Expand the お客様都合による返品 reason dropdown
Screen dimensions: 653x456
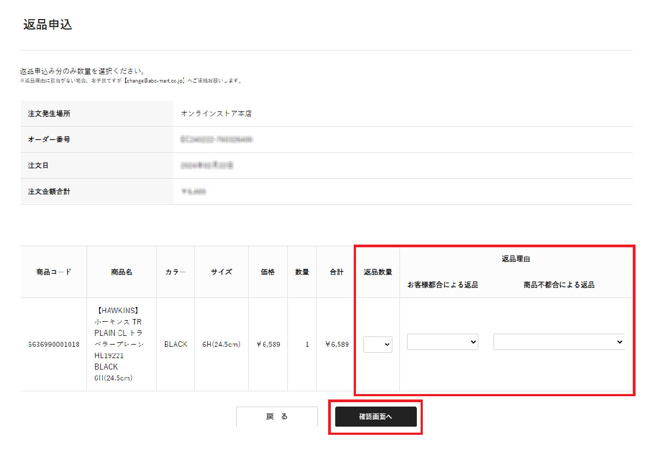click(442, 342)
